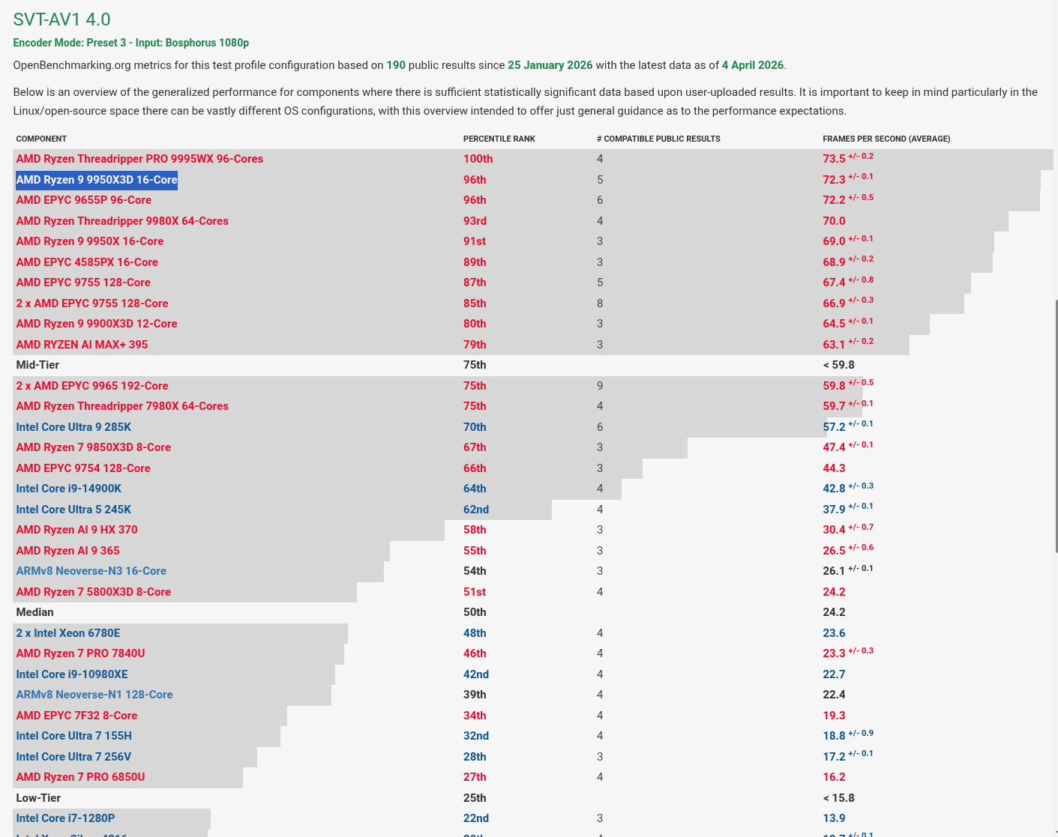This screenshot has width=1058, height=837.
Task: Click the 13.9 FPS value
Action: 834,818
